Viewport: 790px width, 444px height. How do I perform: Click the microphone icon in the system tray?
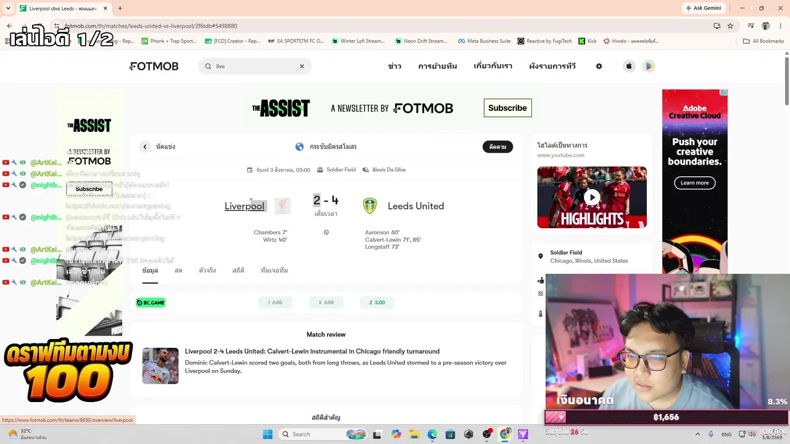click(711, 434)
